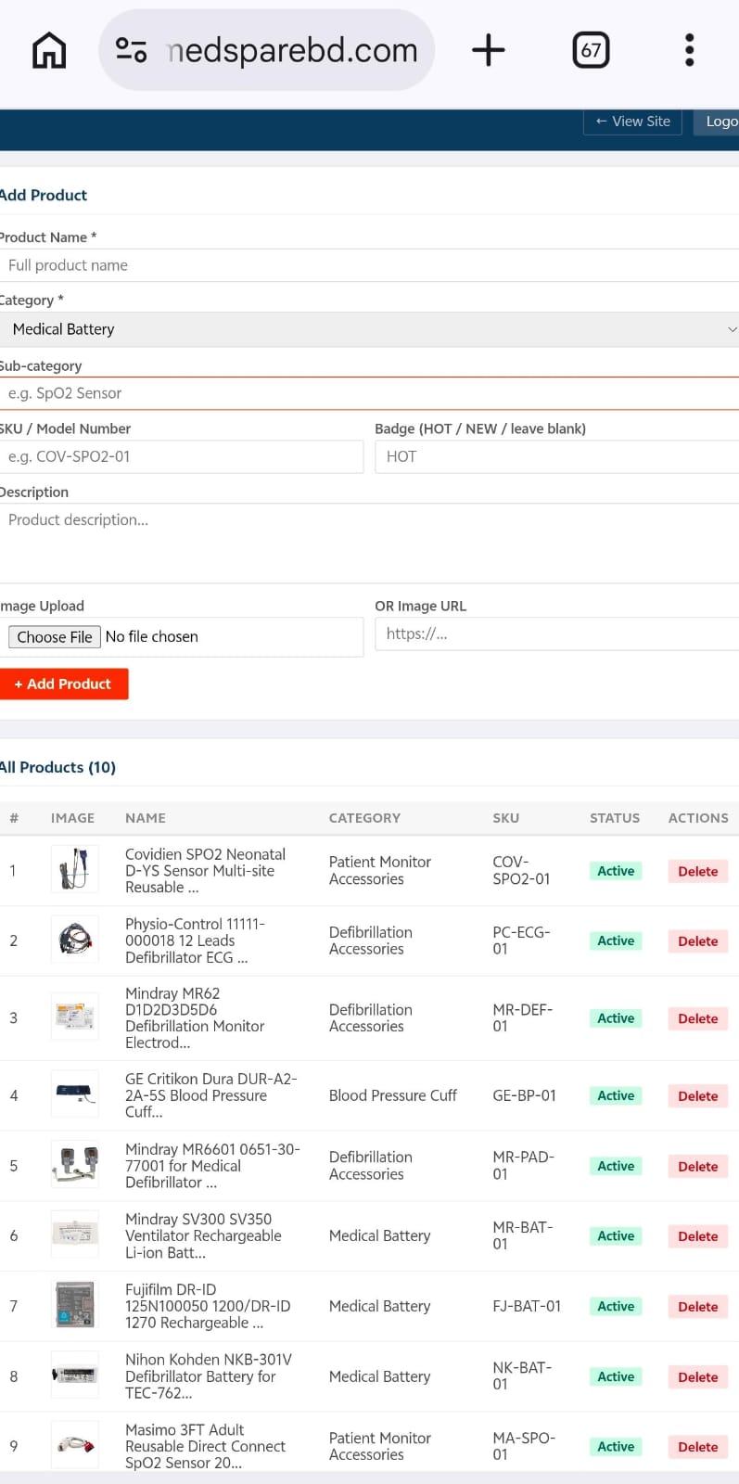Click the SKU column header
Screen dimensions: 739x1484
pyautogui.click(x=505, y=818)
